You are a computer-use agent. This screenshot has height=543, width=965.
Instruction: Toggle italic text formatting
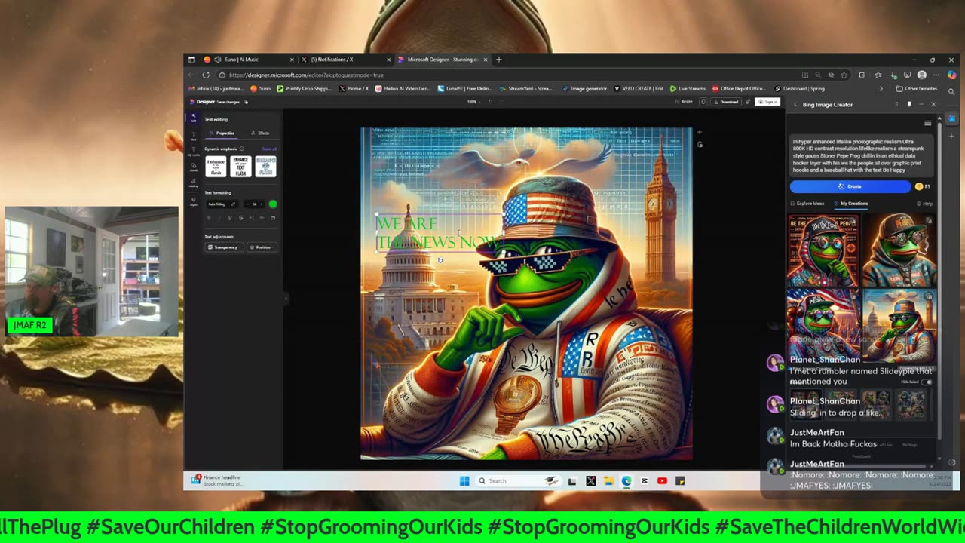coord(219,218)
